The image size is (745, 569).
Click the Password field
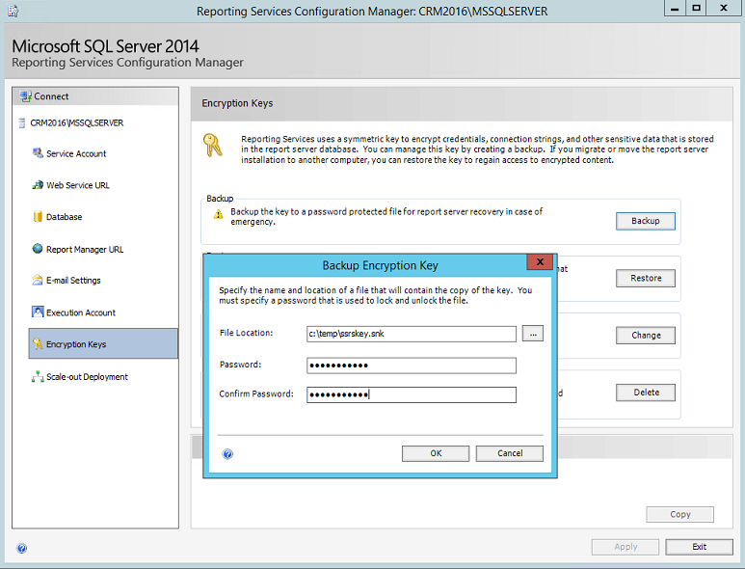(x=412, y=366)
